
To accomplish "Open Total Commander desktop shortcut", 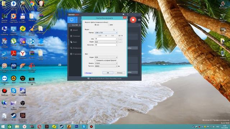I will 23,18.
